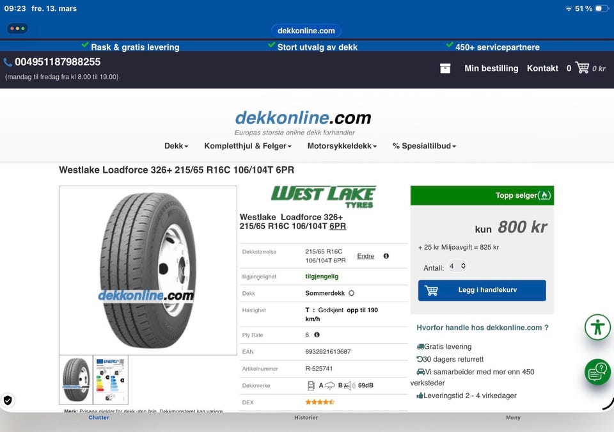Click the large tire product image

148,271
